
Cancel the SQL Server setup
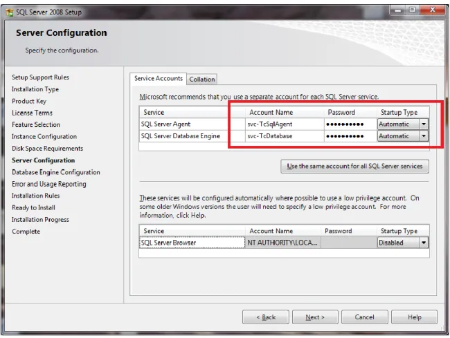pos(364,317)
